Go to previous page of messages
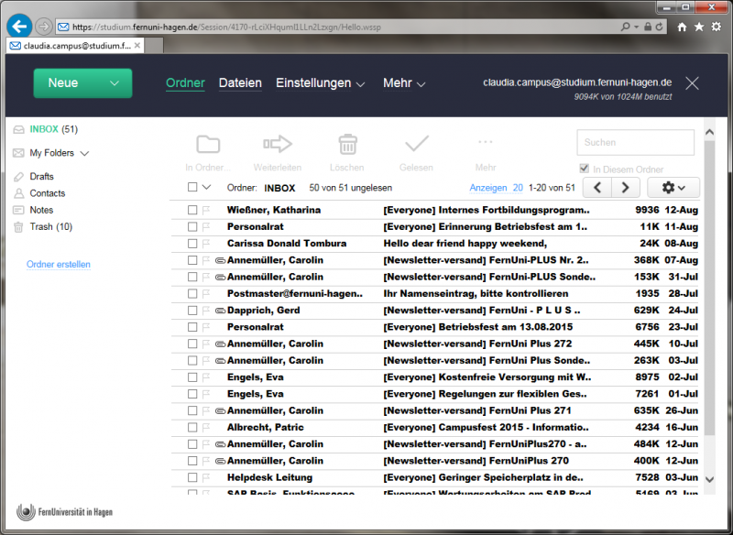The image size is (733, 535). coord(597,188)
